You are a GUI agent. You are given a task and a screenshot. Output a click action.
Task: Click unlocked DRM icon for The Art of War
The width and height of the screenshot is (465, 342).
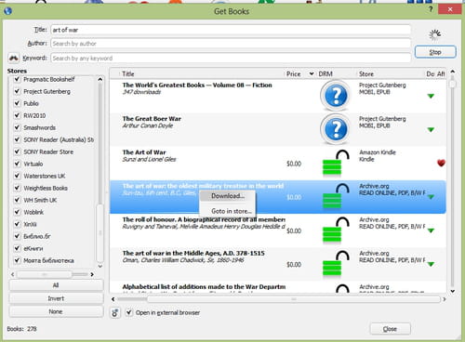pyautogui.click(x=336, y=163)
